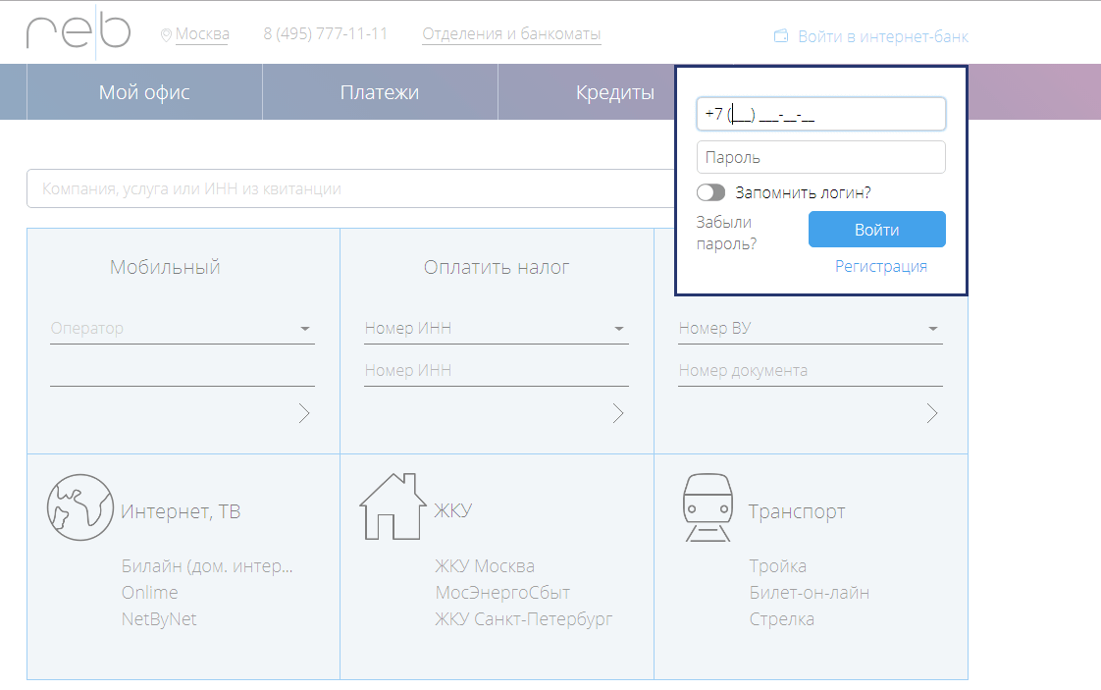
Task: Click the wallet icon for internet bank login
Action: 781,36
